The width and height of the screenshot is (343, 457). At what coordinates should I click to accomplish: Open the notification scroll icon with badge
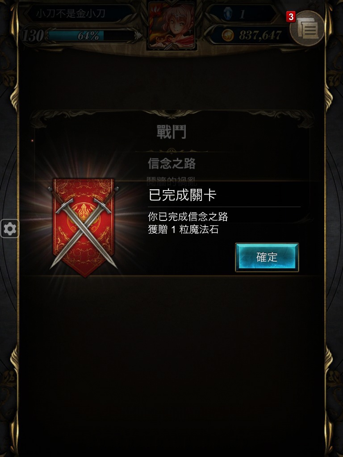(307, 28)
